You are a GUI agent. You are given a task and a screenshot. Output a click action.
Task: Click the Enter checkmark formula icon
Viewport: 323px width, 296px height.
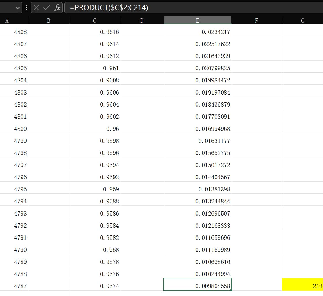(46, 8)
